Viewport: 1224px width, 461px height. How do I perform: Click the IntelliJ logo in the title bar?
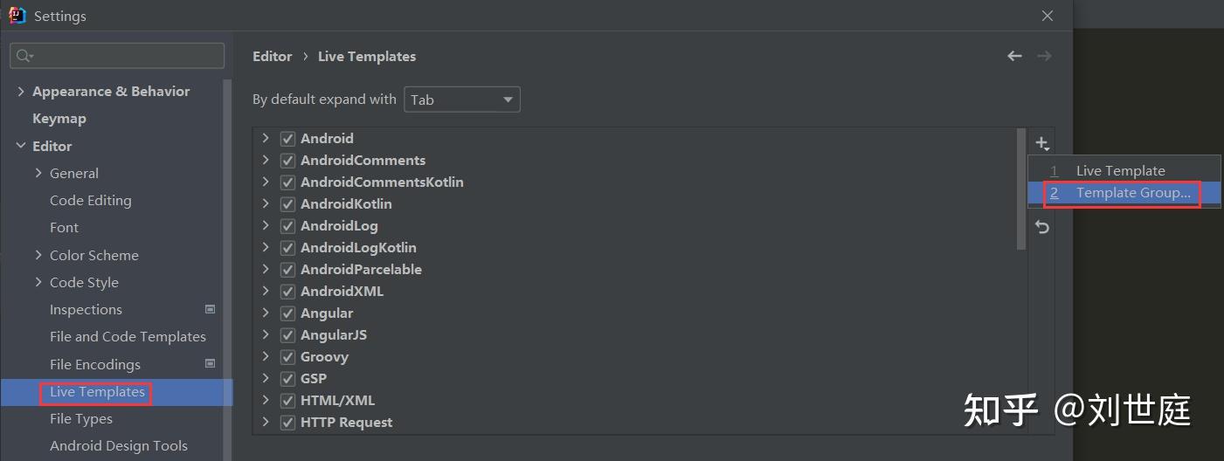pos(17,16)
